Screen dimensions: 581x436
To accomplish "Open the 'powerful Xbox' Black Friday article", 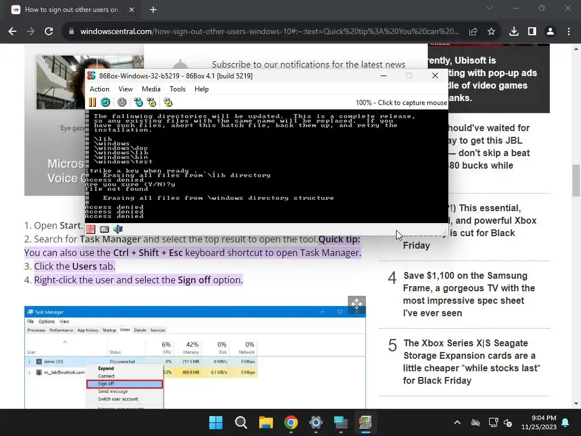I will click(492, 227).
